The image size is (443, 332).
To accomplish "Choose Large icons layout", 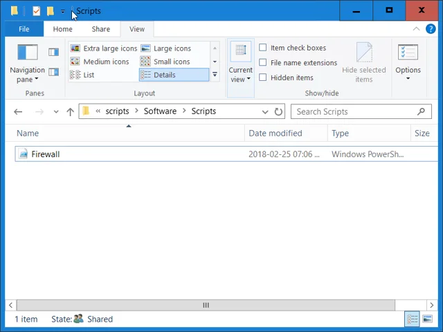I will point(166,48).
